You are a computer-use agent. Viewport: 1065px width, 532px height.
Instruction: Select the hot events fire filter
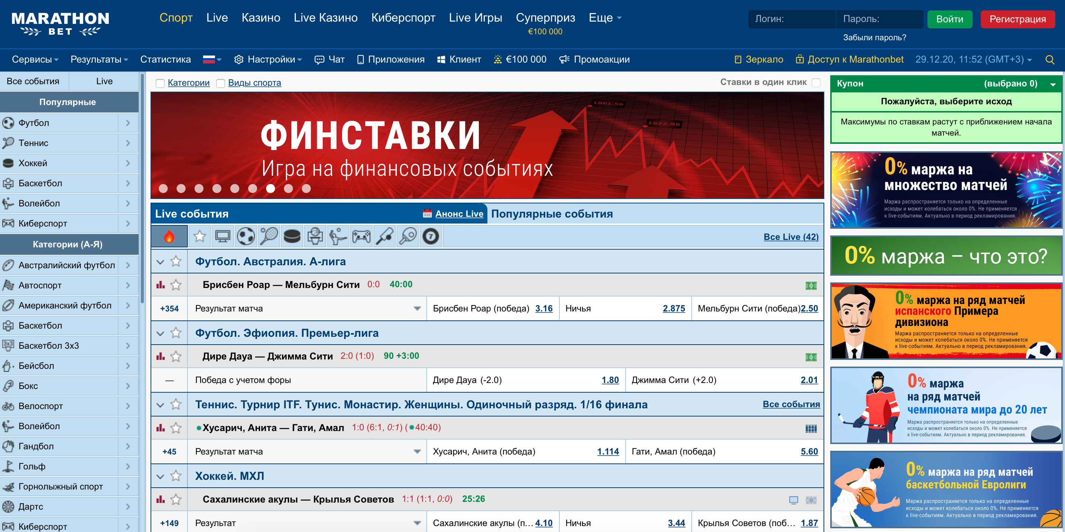169,237
